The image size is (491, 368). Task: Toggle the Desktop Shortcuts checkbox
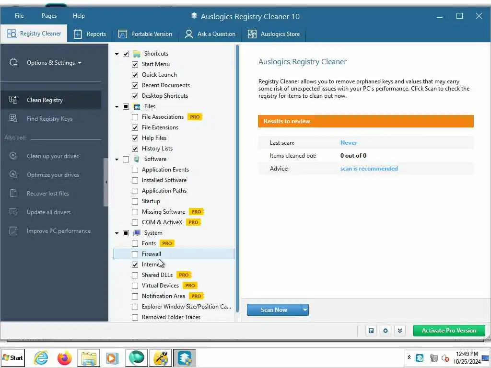click(135, 96)
